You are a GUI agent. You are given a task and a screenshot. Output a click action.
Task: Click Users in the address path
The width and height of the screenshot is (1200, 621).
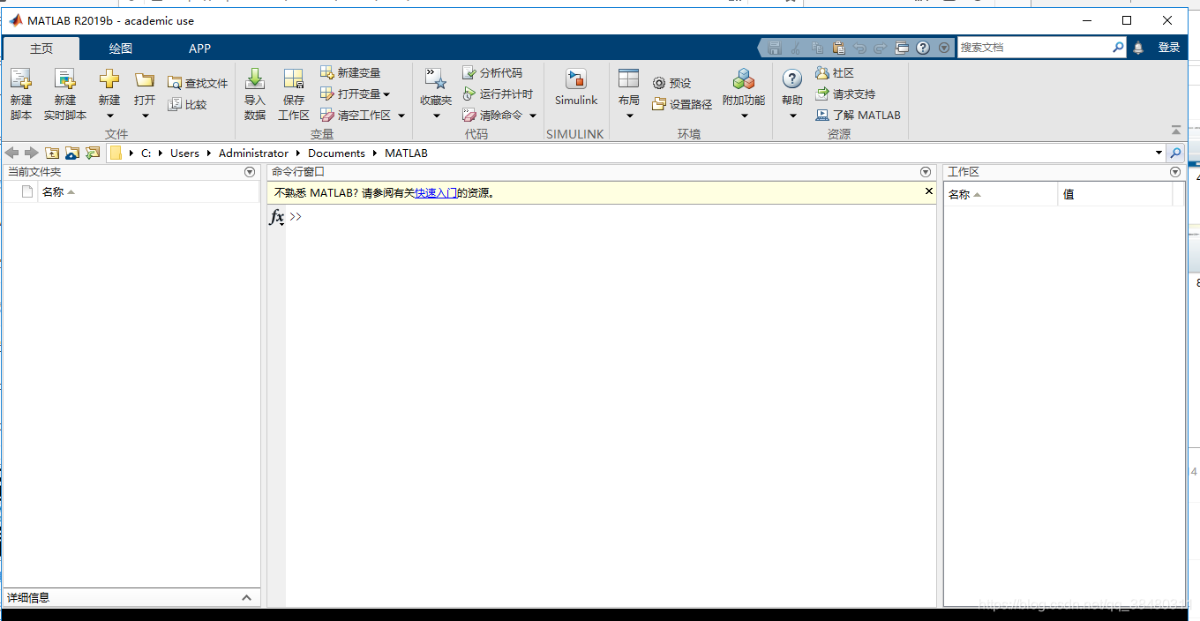tap(184, 153)
